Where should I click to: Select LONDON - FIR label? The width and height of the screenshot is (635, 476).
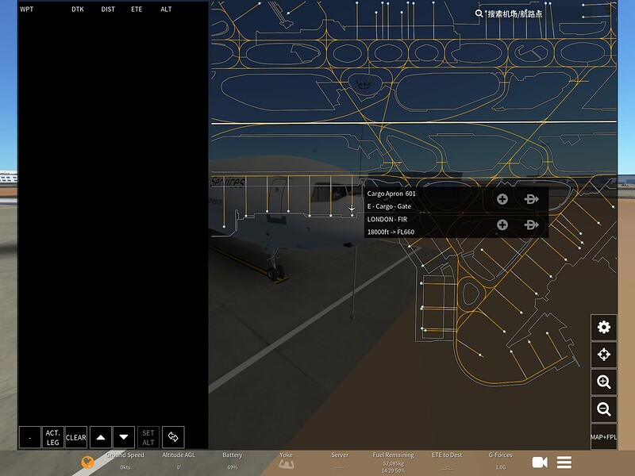click(387, 219)
